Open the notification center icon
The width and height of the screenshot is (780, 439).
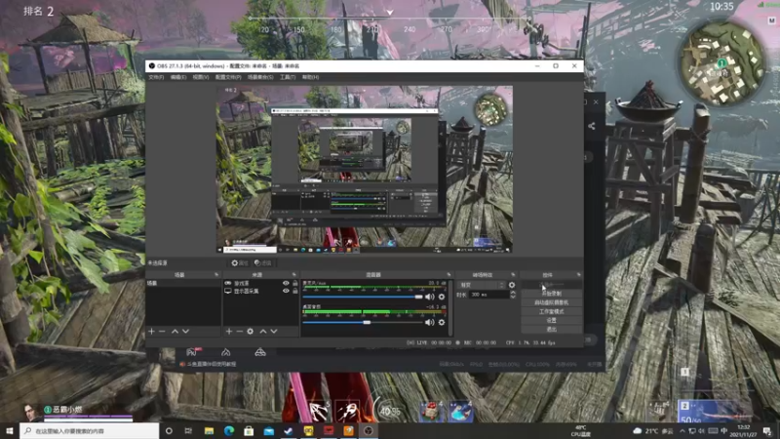coord(767,431)
